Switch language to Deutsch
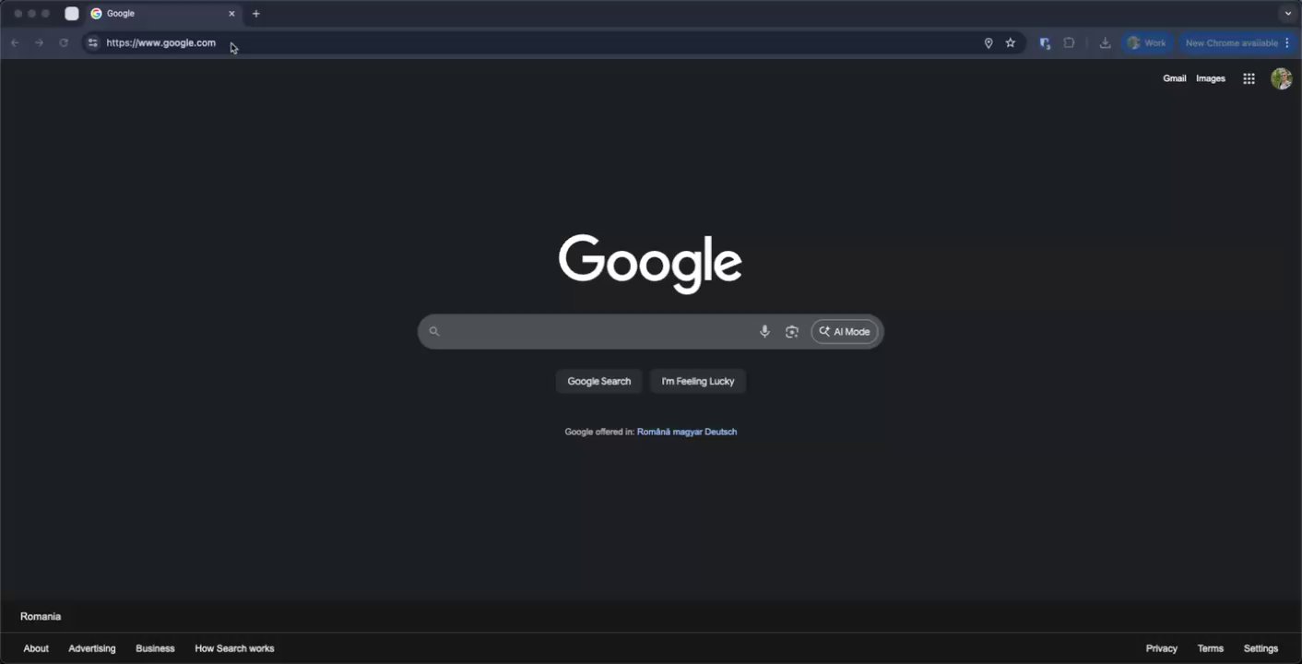The image size is (1302, 664). click(x=721, y=432)
